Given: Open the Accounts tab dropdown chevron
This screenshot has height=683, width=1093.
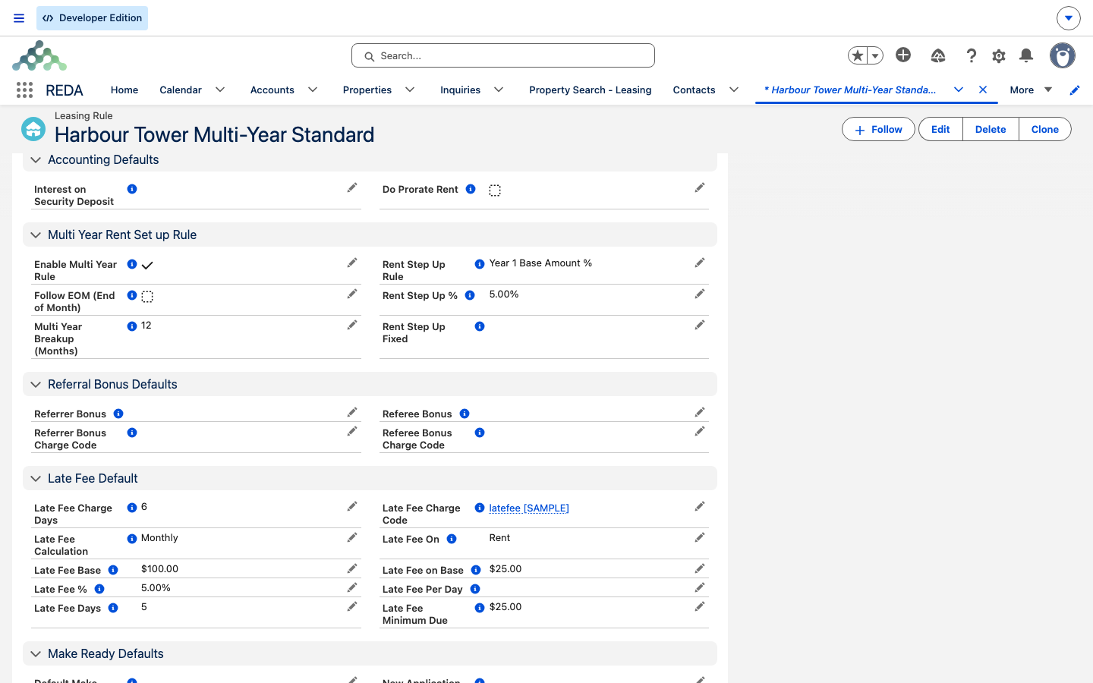Looking at the screenshot, I should click(313, 90).
